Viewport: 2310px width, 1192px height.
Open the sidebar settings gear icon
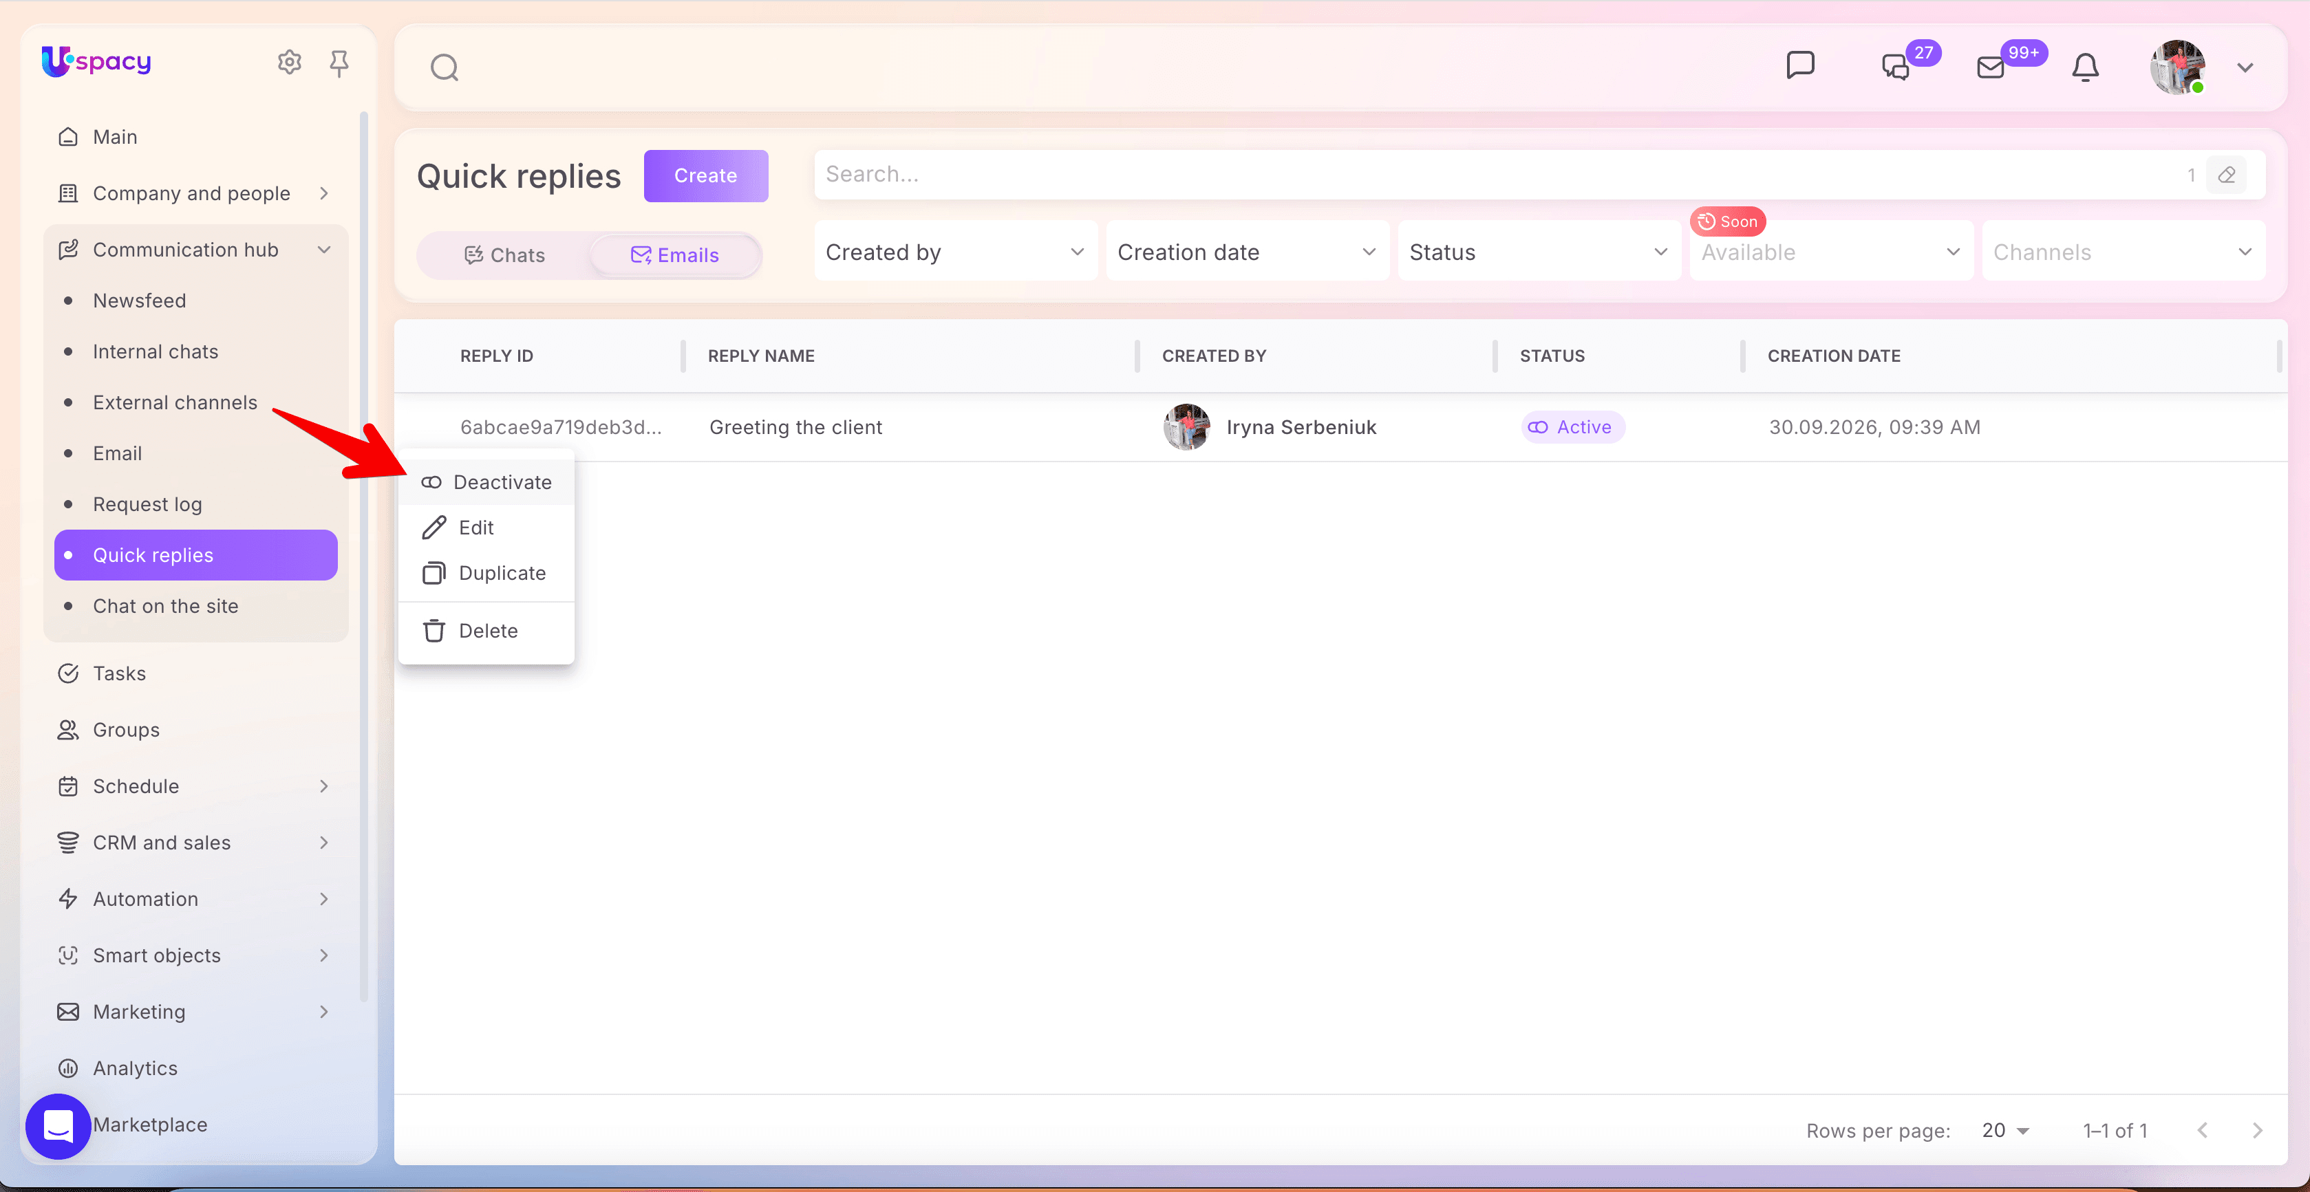(x=289, y=62)
